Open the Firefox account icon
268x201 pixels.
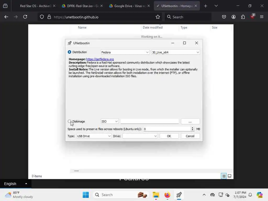point(233,17)
